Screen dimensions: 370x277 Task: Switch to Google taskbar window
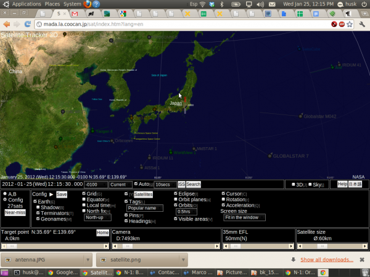coord(63,273)
